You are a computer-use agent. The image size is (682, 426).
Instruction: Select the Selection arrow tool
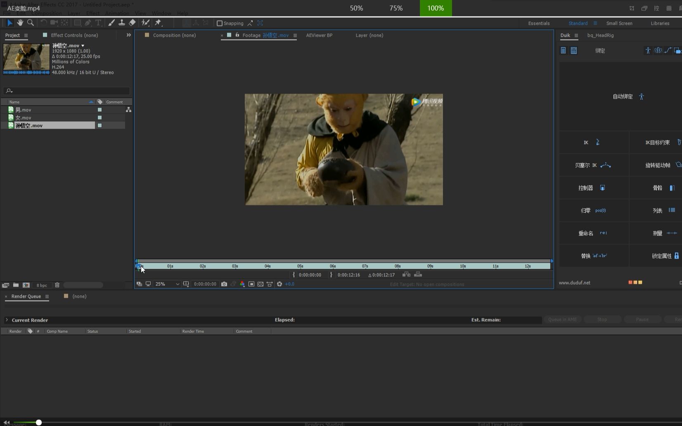[10, 23]
